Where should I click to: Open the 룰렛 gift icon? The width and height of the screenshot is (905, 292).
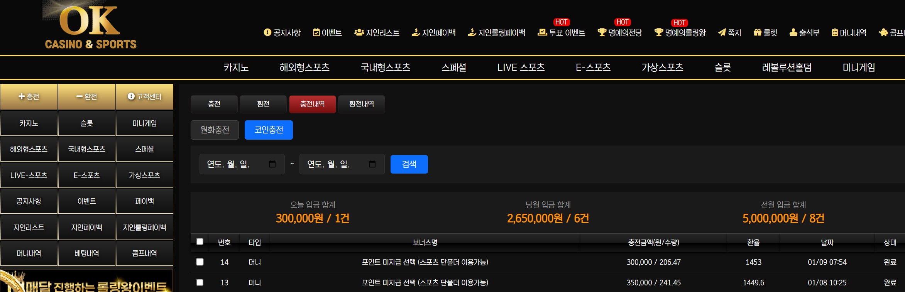(x=757, y=32)
